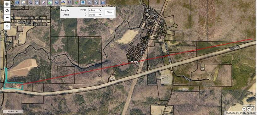Toggle the ruler measure tool
The image size is (257, 115).
(63, 2)
